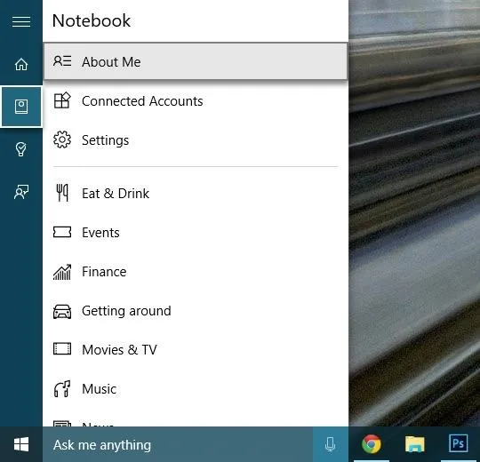Open About Me label
480x462 pixels.
click(x=111, y=62)
